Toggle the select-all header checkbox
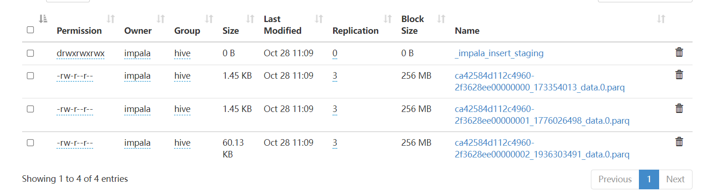 click(x=31, y=30)
